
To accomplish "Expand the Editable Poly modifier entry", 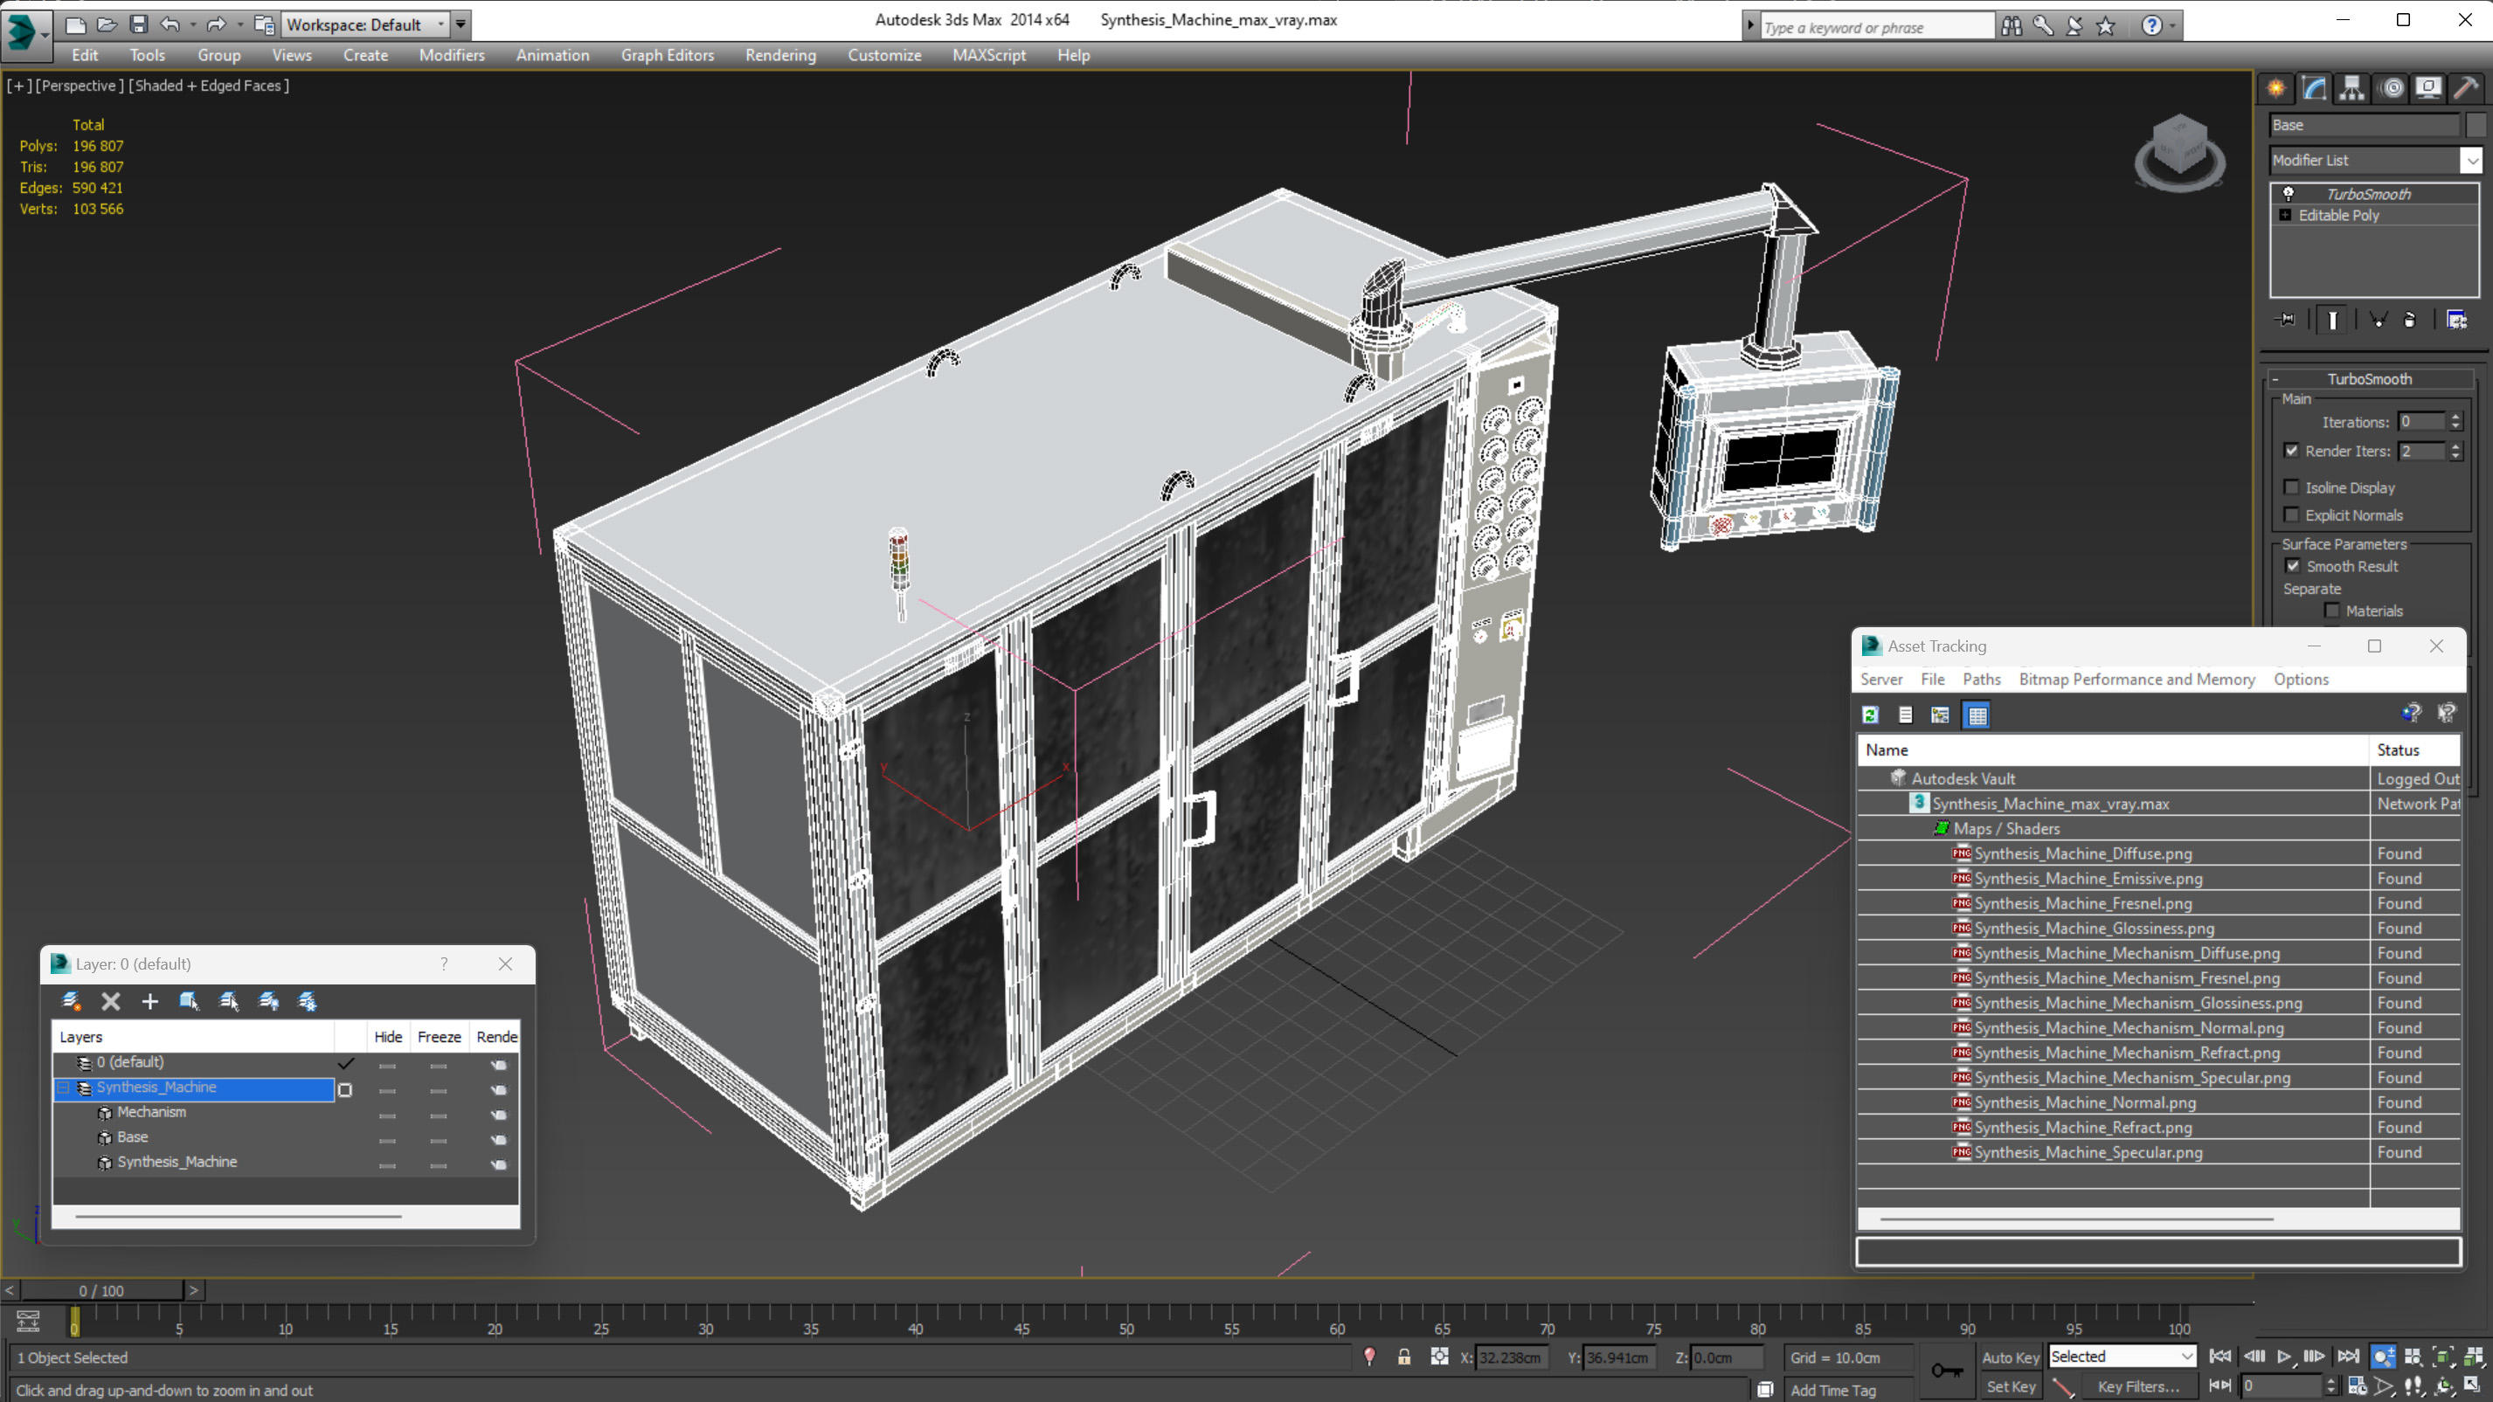I will click(2285, 215).
